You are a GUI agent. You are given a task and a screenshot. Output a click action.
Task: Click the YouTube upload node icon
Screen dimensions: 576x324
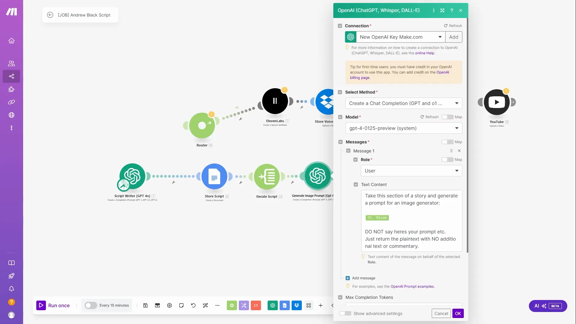496,102
